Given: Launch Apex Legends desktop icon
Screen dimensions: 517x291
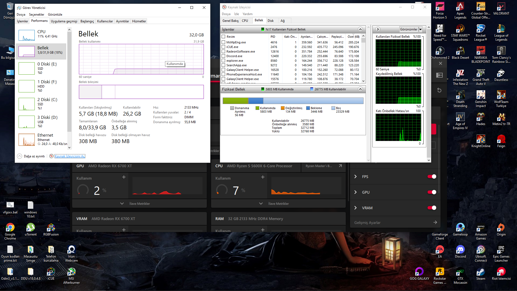Looking at the screenshot, I should (x=460, y=11).
